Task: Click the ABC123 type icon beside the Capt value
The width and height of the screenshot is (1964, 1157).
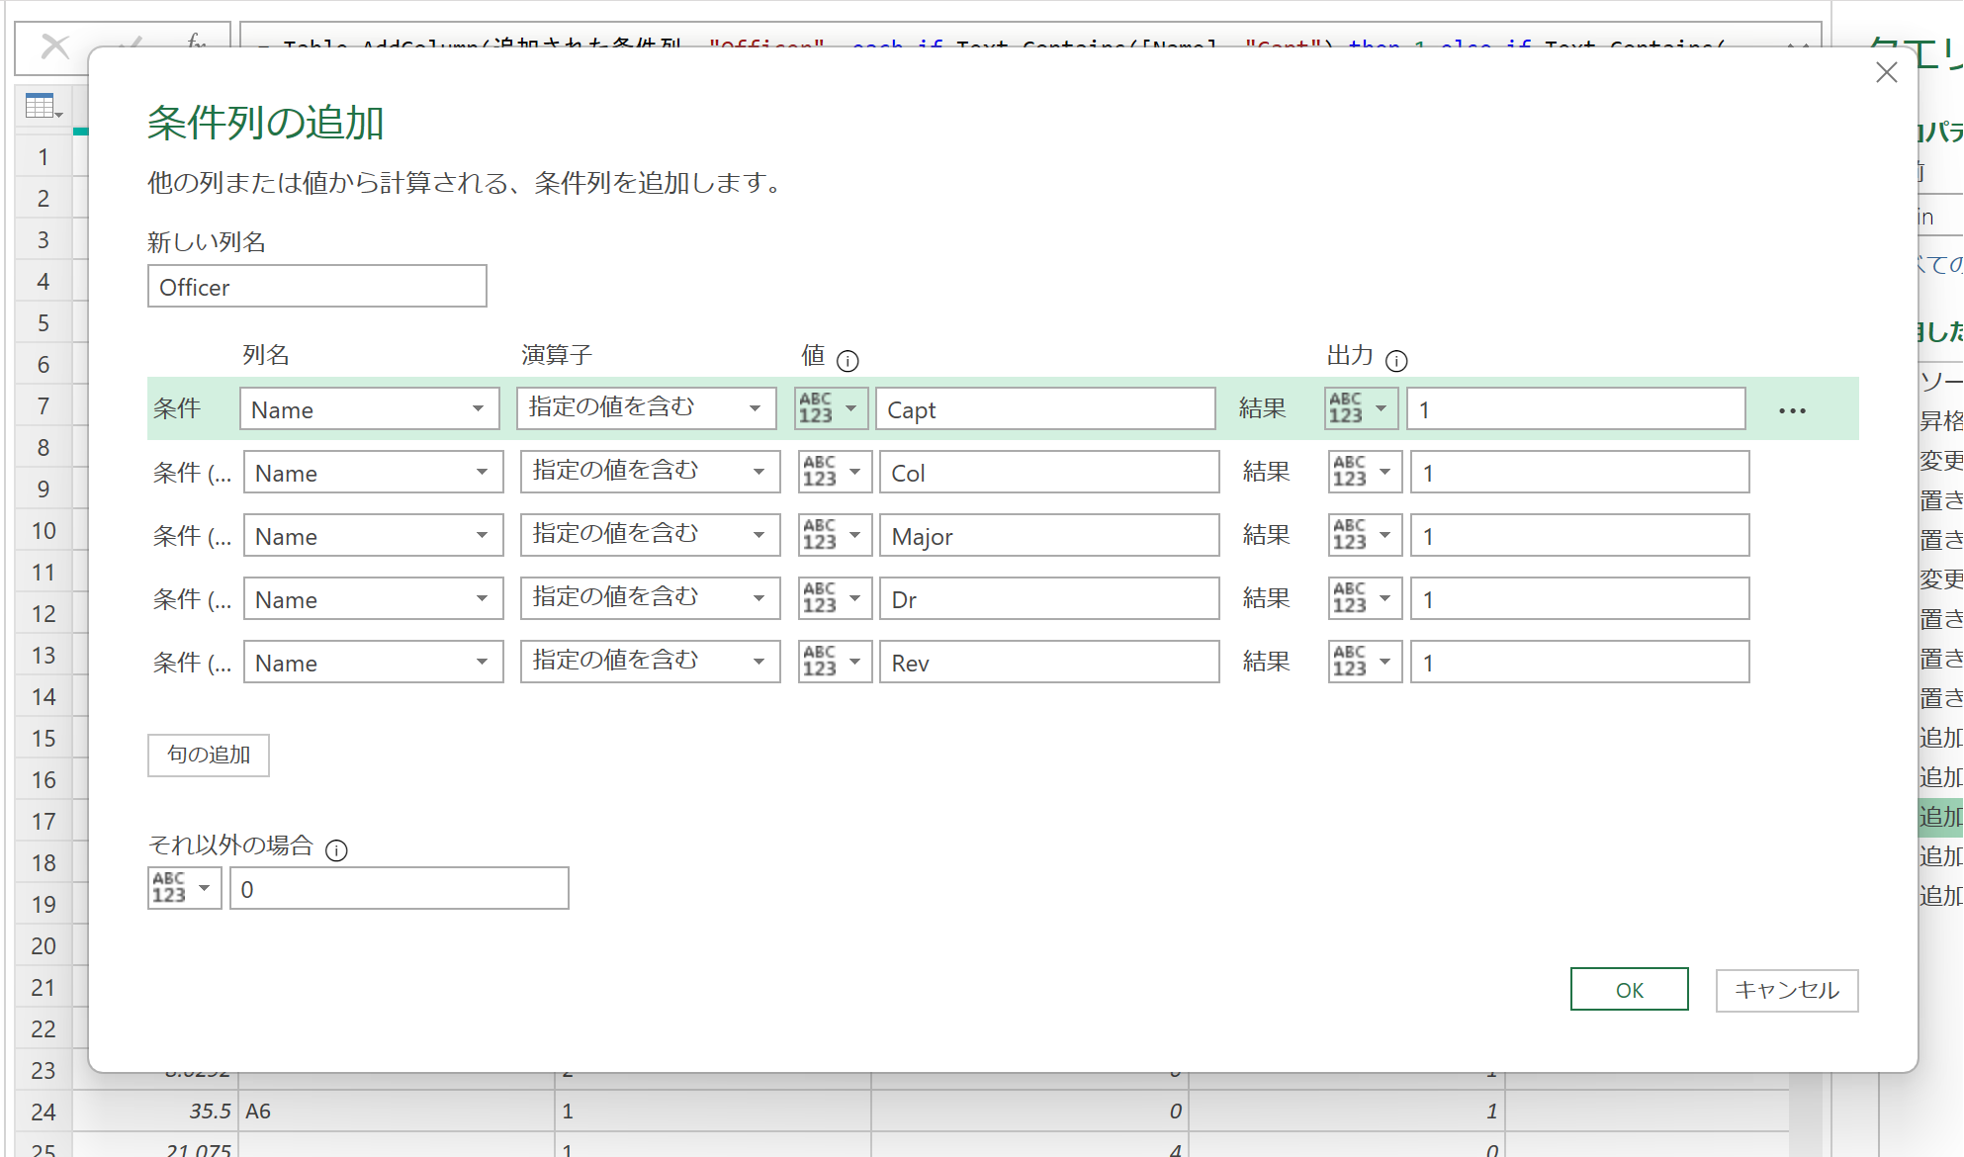Action: (x=831, y=408)
